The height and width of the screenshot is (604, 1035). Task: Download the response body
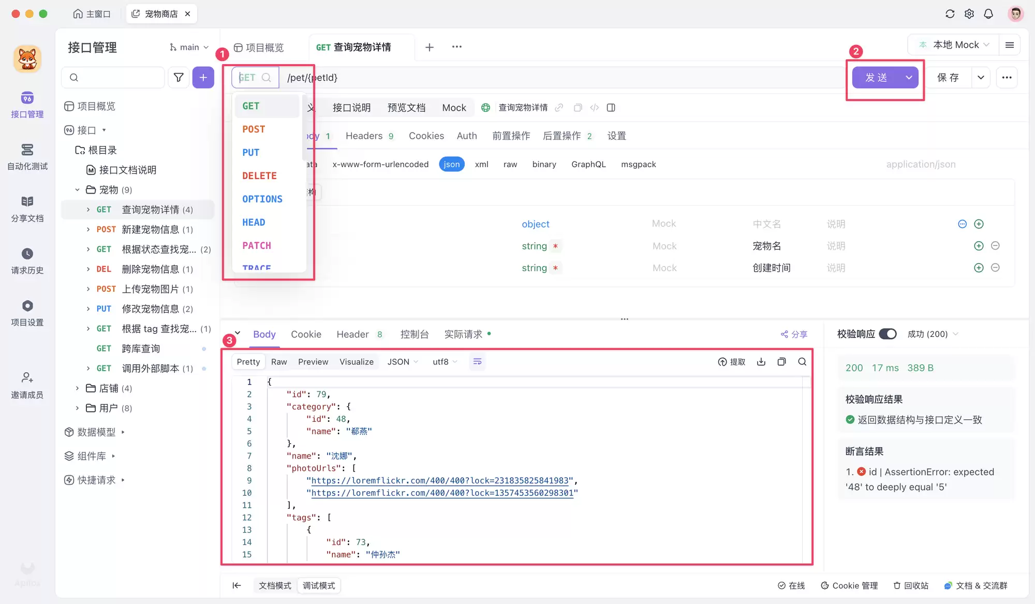[x=761, y=362]
